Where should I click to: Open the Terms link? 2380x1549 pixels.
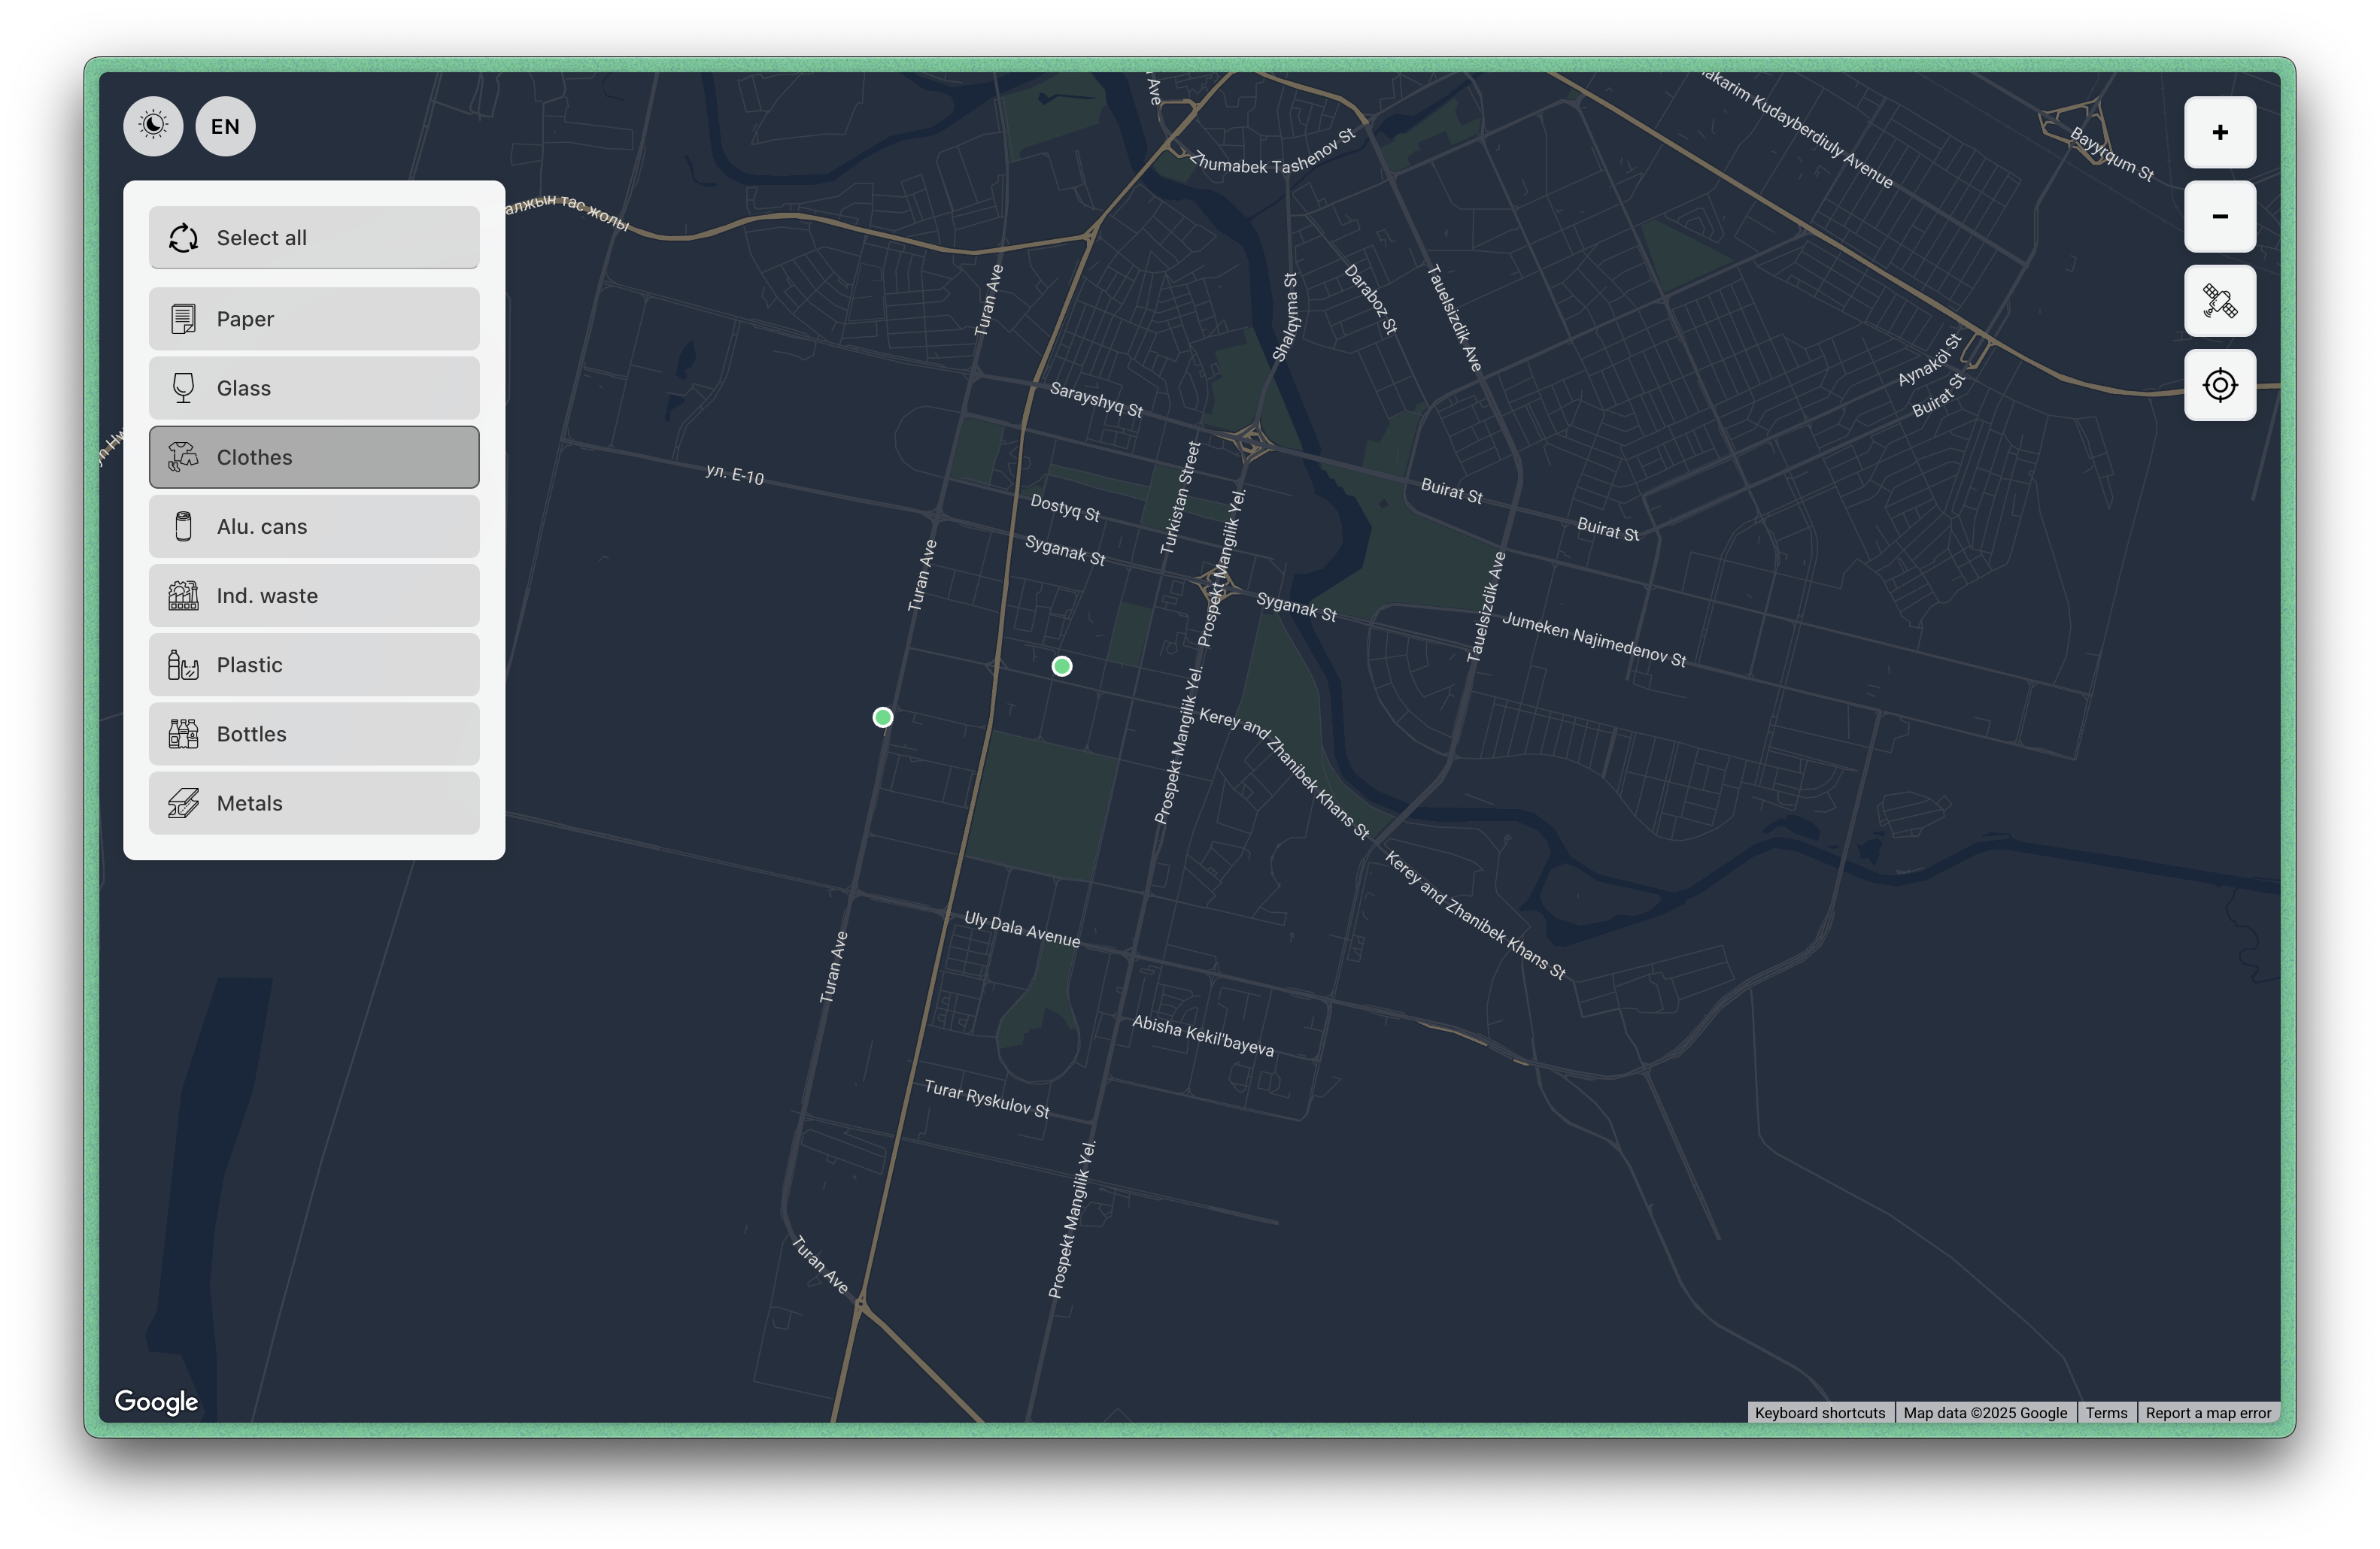pos(2106,1412)
